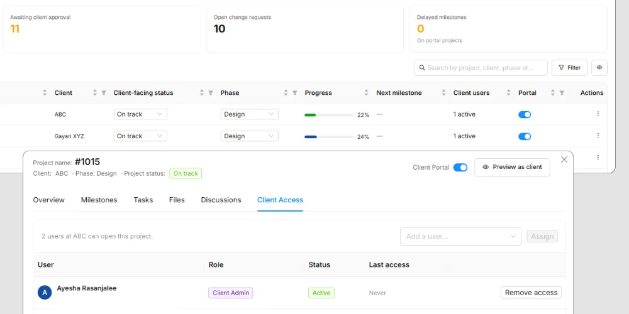This screenshot has height=314, width=629.
Task: Click the Assign button
Action: coord(542,236)
